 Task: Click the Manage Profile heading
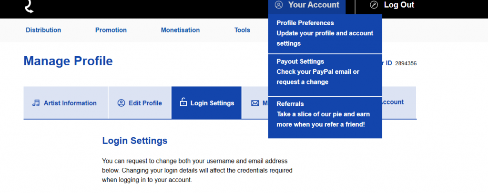(68, 61)
